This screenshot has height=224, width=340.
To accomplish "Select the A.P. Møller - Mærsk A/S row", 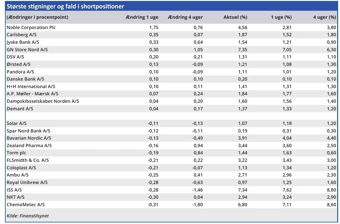I will click(x=32, y=94).
